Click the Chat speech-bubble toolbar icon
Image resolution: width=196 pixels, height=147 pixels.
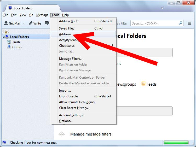(47, 23)
